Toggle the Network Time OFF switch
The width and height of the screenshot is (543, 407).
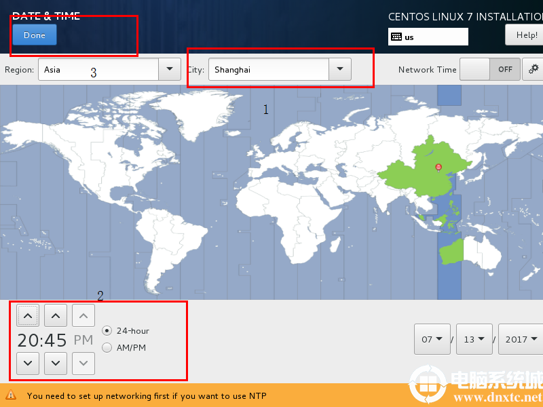489,69
